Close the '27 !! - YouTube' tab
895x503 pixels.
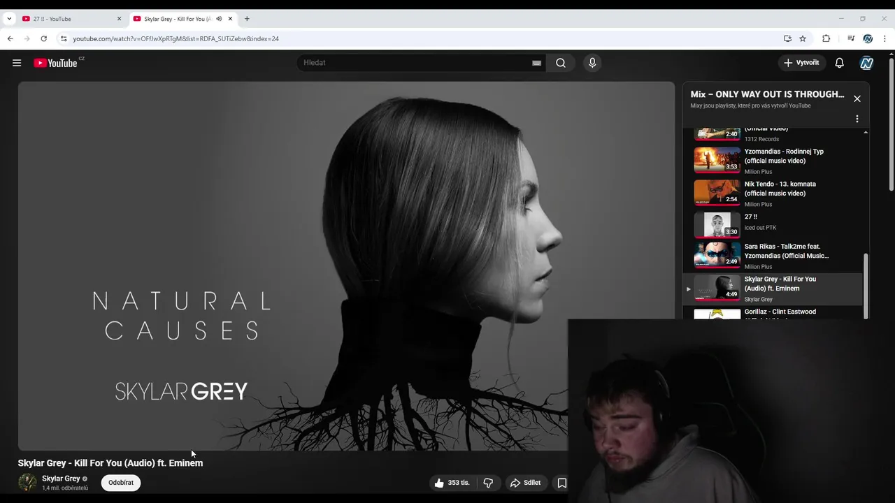119,19
